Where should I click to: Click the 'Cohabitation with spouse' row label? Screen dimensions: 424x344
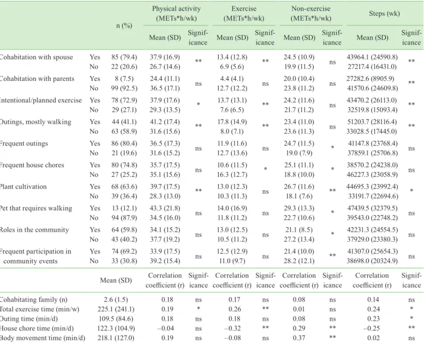pyautogui.click(x=36, y=57)
